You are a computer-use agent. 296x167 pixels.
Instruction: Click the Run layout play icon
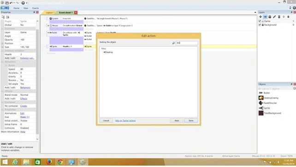click(23, 3)
